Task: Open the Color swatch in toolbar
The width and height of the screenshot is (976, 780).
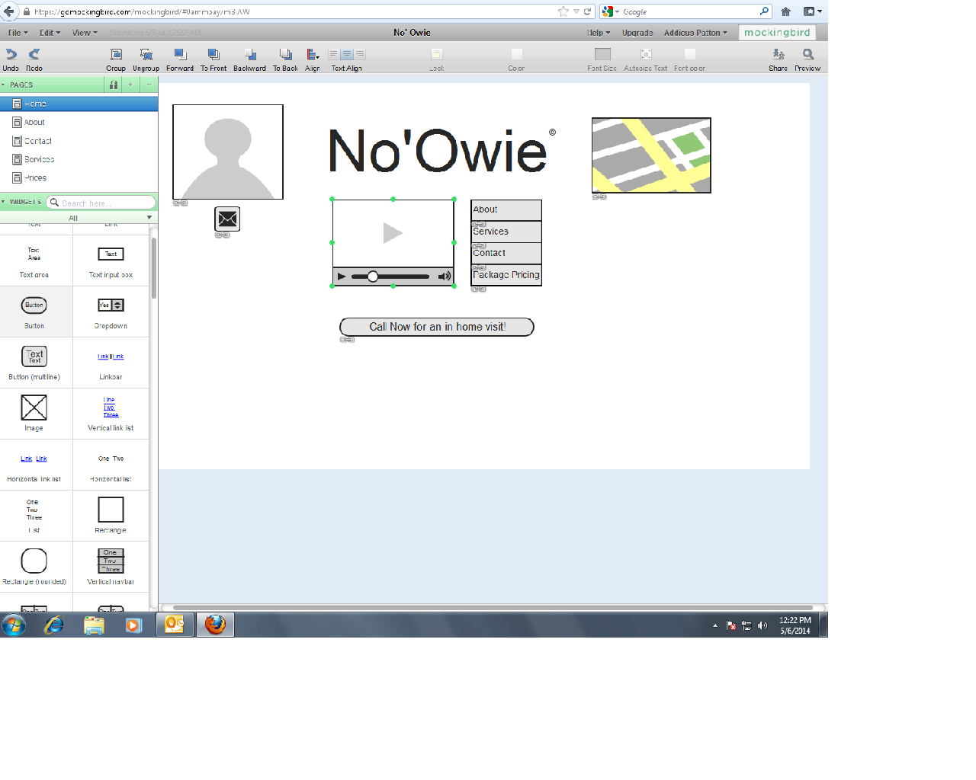Action: click(517, 54)
